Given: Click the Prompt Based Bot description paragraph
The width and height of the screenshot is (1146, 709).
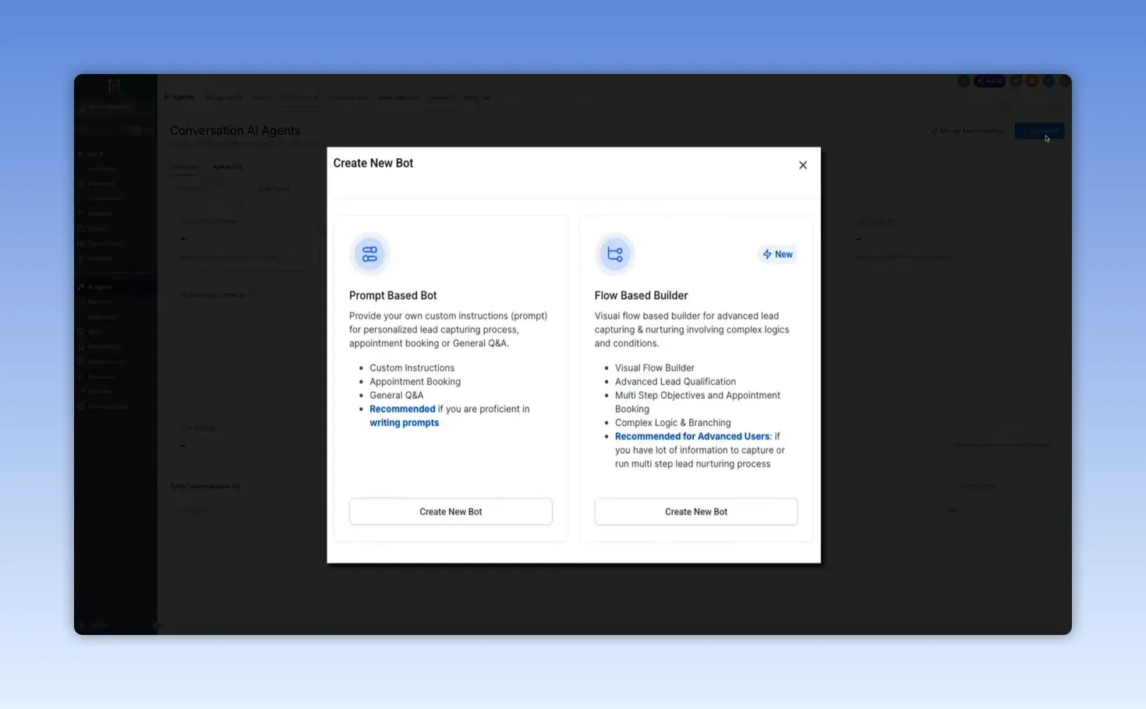Looking at the screenshot, I should pyautogui.click(x=448, y=330).
